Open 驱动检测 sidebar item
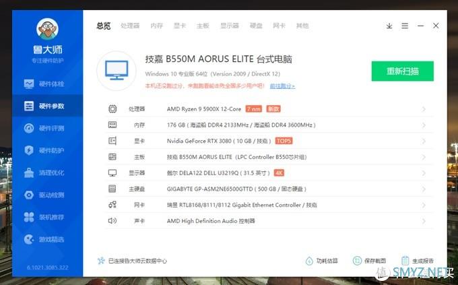The height and width of the screenshot is (285, 458). click(47, 195)
